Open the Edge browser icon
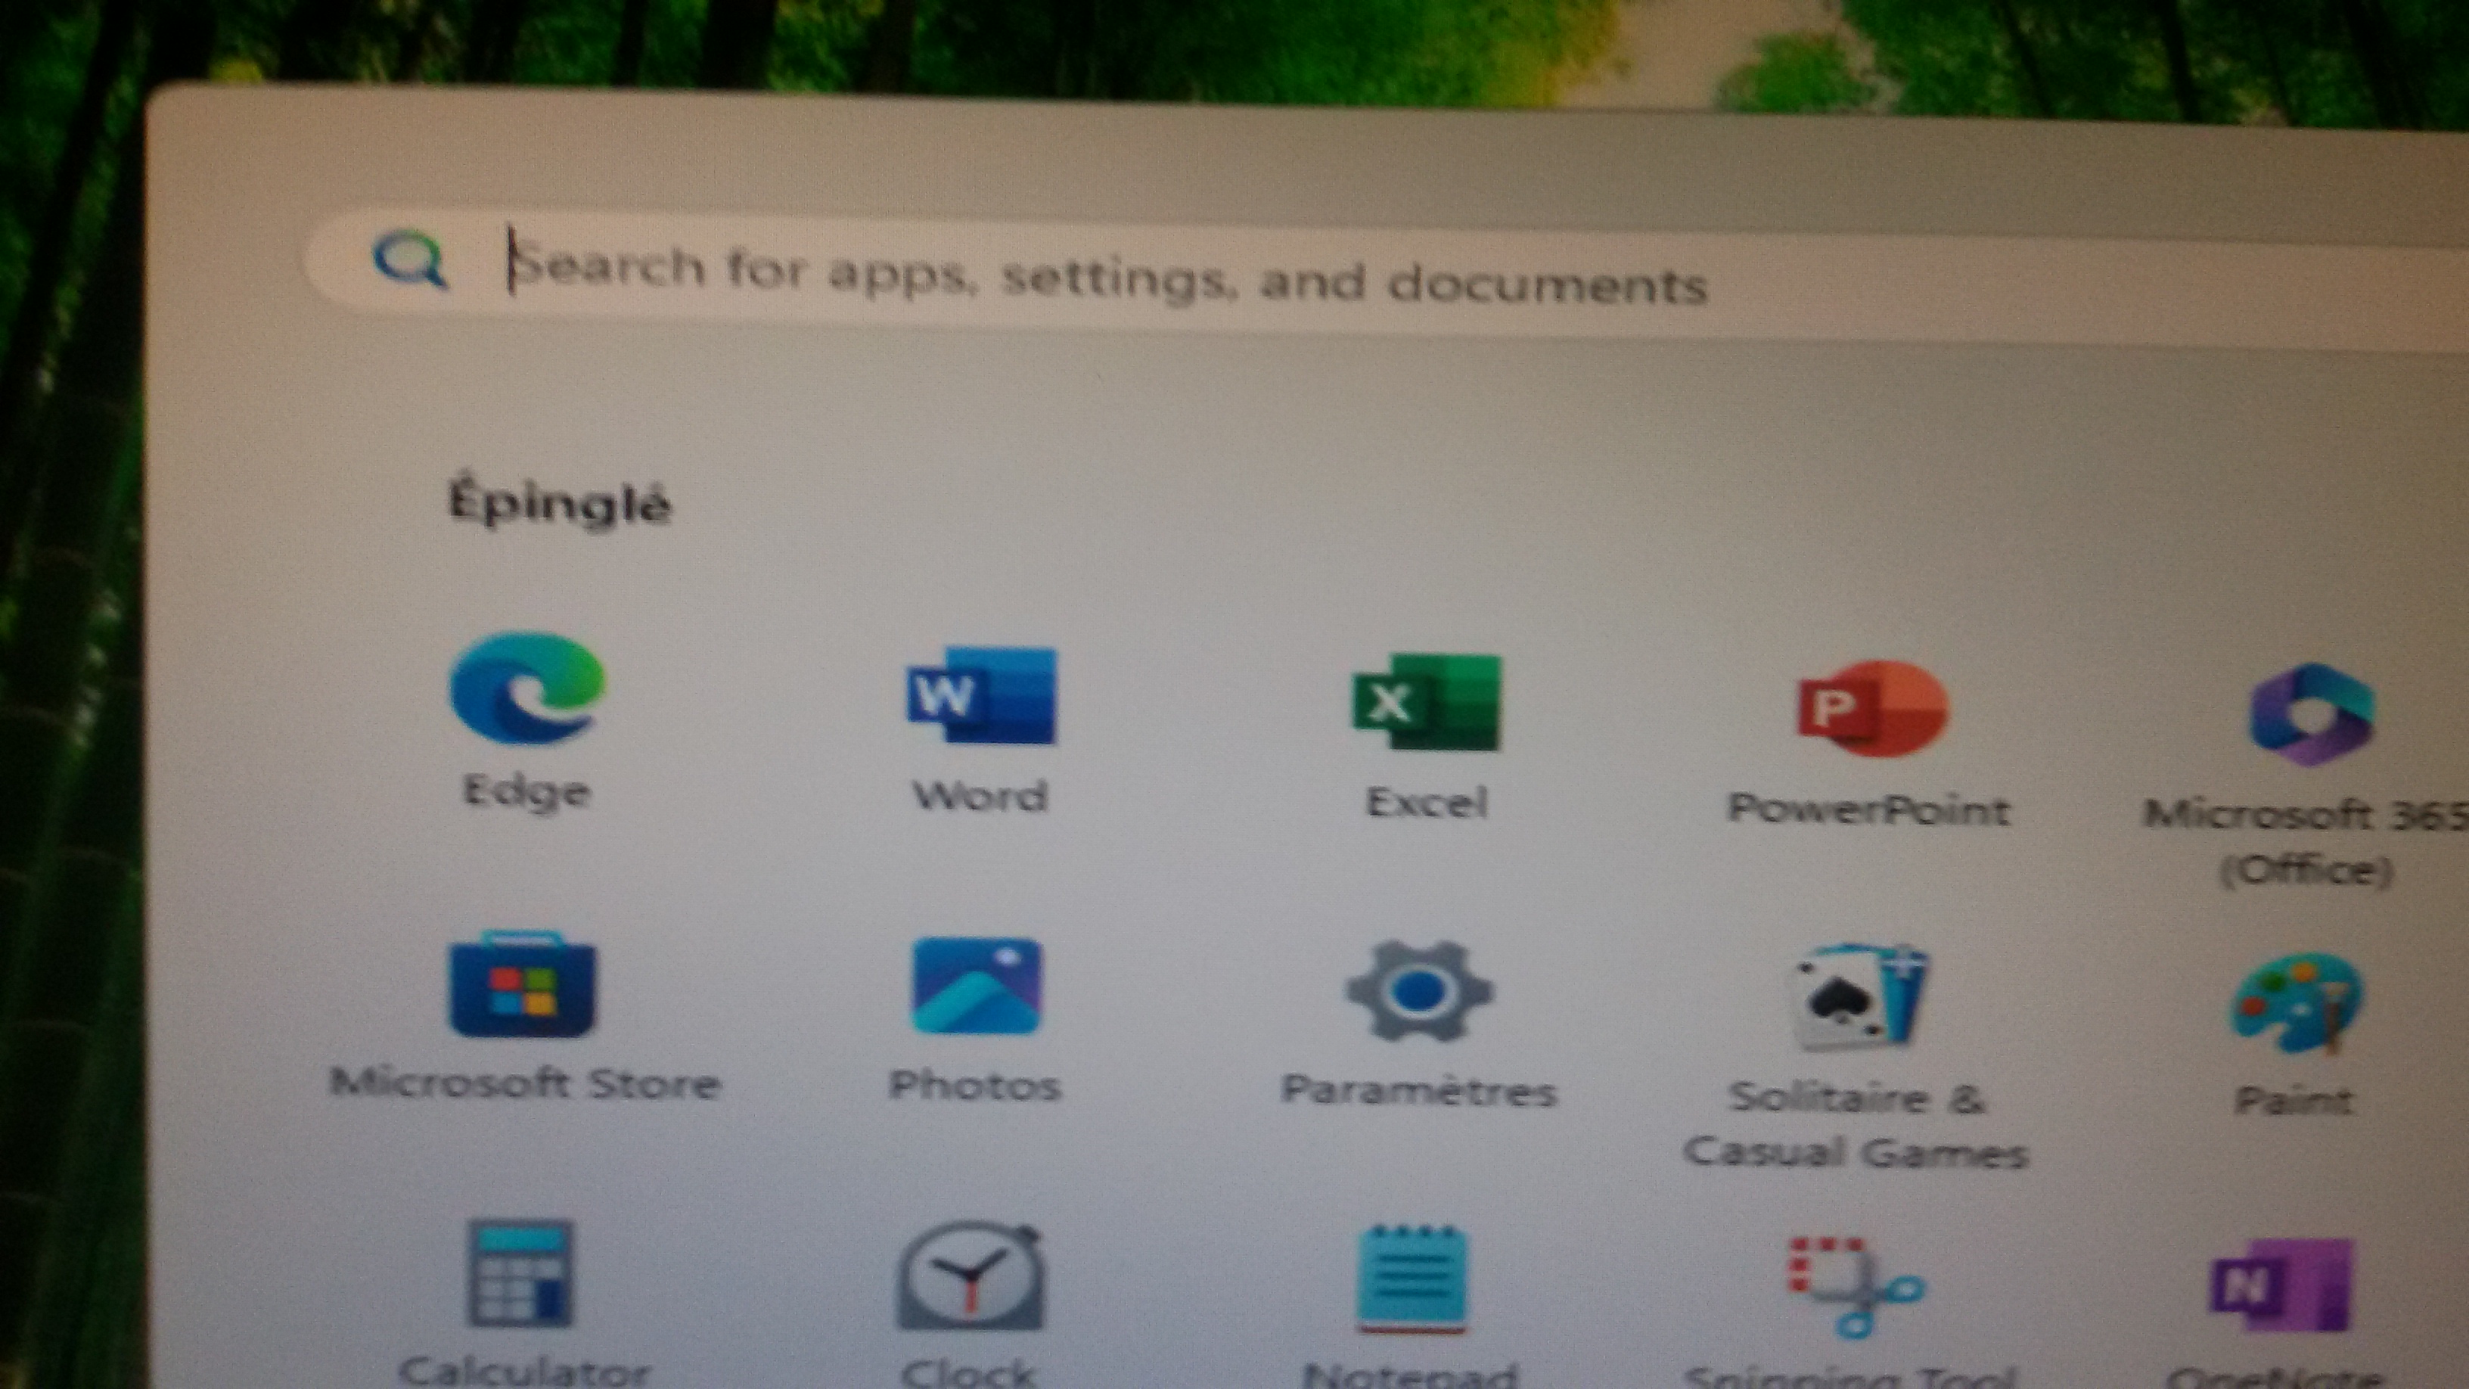Viewport: 2469px width, 1389px height. coord(525,688)
